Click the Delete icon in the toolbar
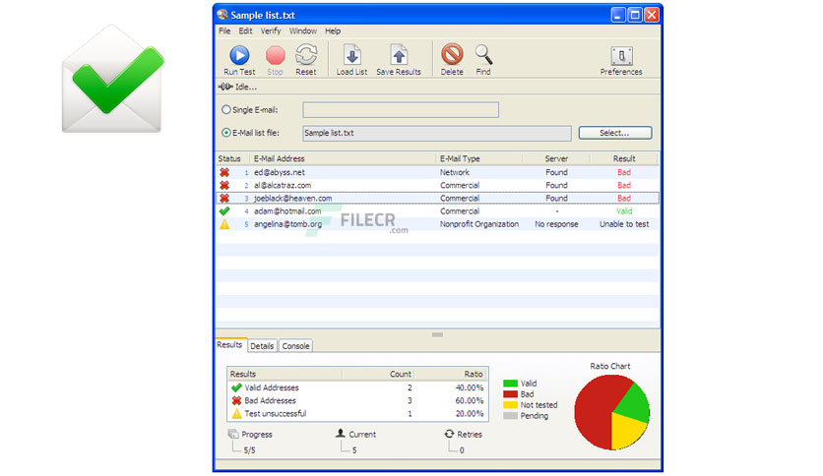Viewport: 823px width, 476px height. click(x=452, y=54)
